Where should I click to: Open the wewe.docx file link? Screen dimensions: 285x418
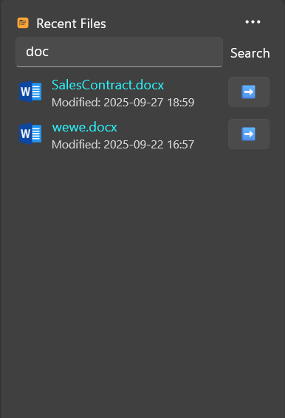(x=84, y=127)
